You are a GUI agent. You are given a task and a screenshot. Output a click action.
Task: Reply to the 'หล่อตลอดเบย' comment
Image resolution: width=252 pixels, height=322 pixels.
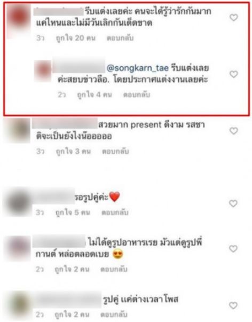point(114,269)
